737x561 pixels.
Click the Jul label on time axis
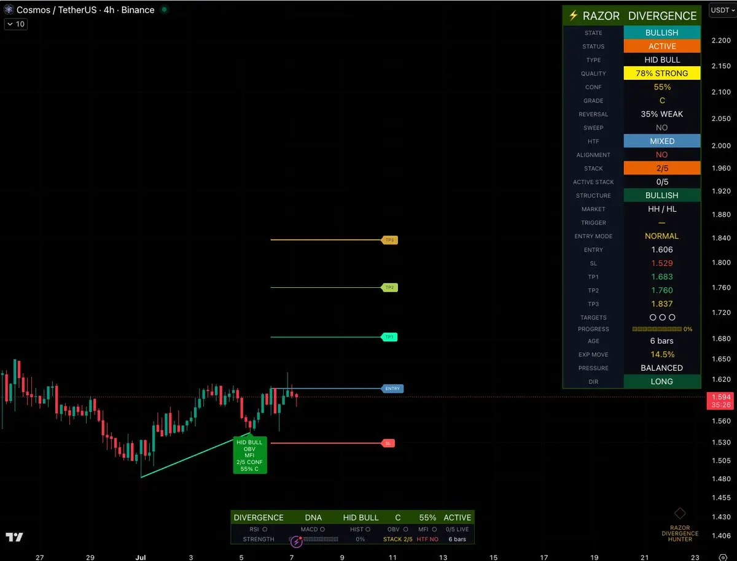pyautogui.click(x=141, y=557)
